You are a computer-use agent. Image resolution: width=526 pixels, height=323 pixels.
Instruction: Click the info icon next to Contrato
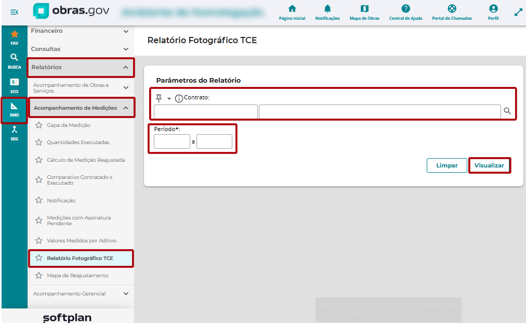pos(179,98)
